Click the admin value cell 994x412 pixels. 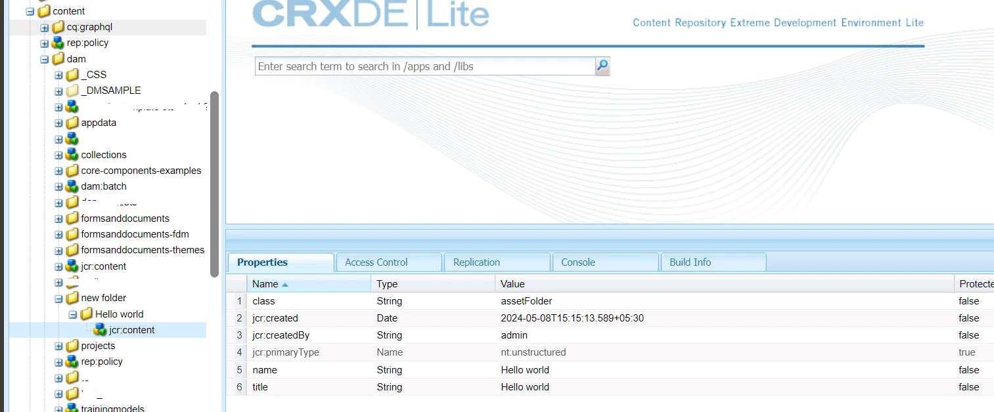(x=724, y=335)
